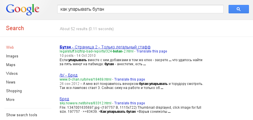Click the legalstuff.biz green URL text
Image resolution: width=253 pixels, height=120 pixels.
(x=97, y=51)
